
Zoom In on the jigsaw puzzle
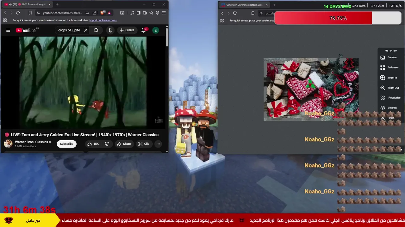(389, 78)
